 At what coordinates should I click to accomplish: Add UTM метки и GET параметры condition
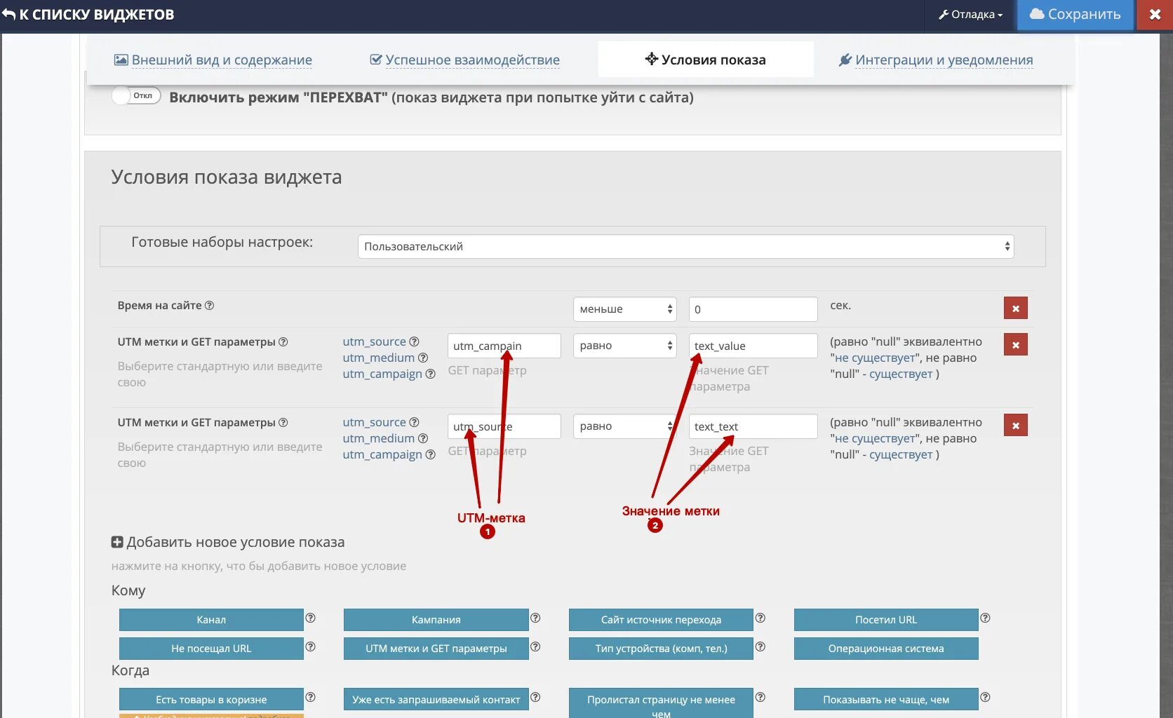click(436, 649)
